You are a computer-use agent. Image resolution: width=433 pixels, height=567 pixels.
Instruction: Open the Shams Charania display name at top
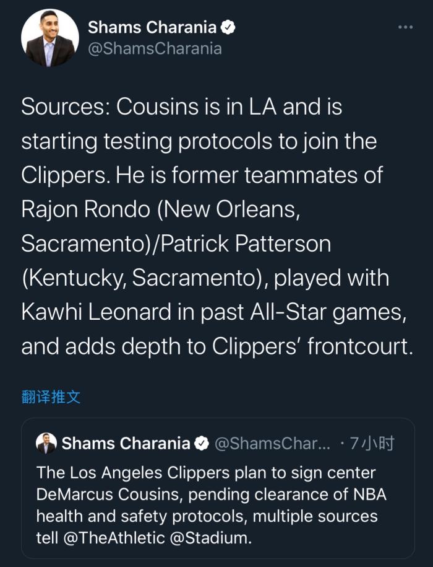(x=152, y=27)
